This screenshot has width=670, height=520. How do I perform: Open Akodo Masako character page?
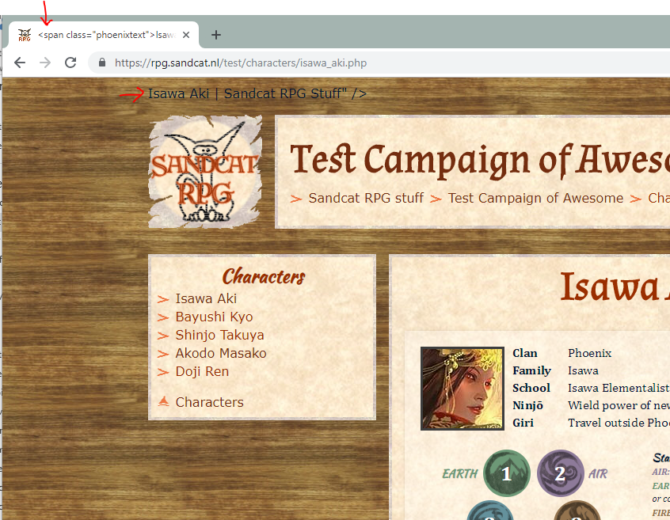[221, 353]
